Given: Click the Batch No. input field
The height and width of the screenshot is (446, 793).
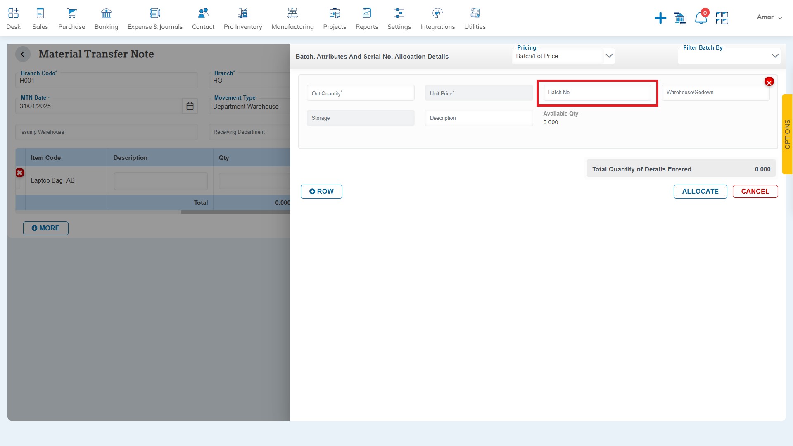Looking at the screenshot, I should pyautogui.click(x=597, y=92).
